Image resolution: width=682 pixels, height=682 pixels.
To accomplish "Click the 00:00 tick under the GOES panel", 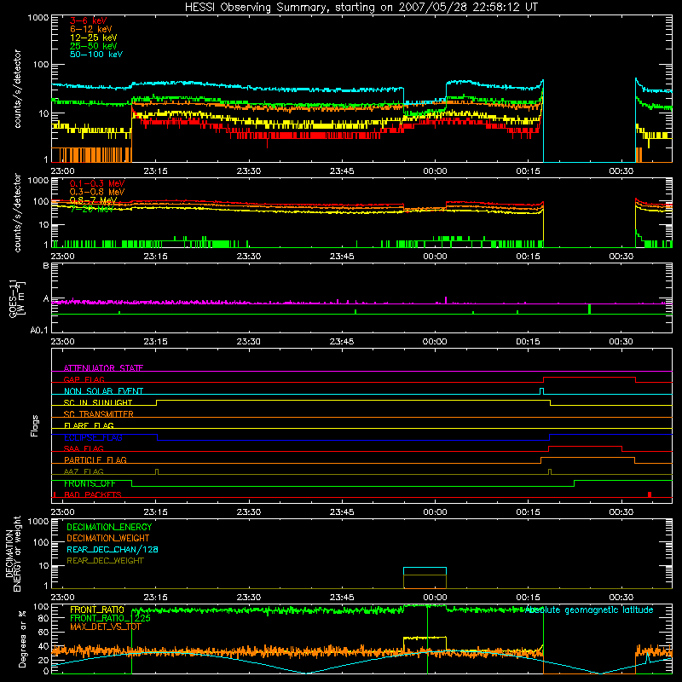I will tap(435, 342).
